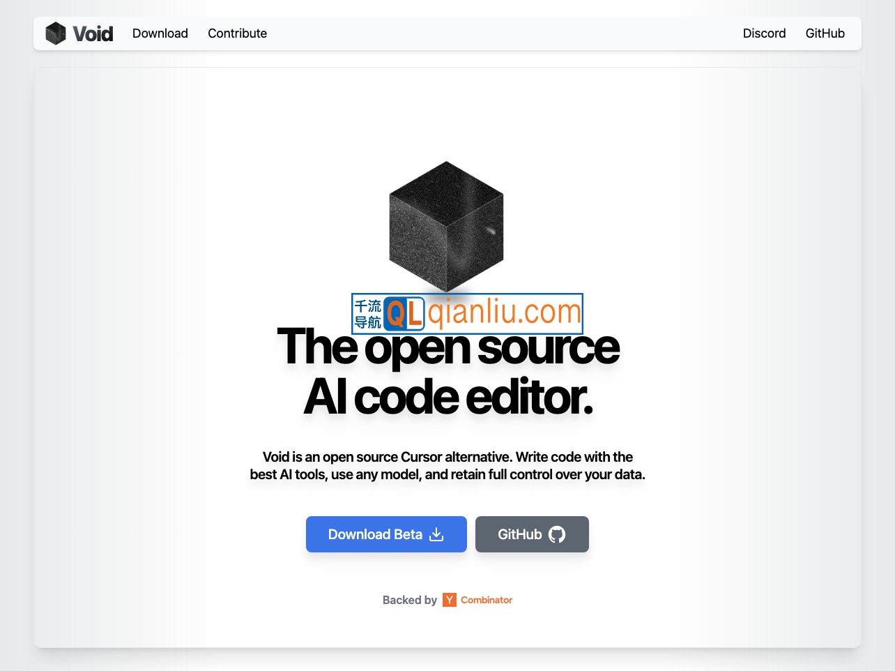The image size is (895, 671).
Task: Click the download arrow icon on Download Beta
Action: coord(436,534)
